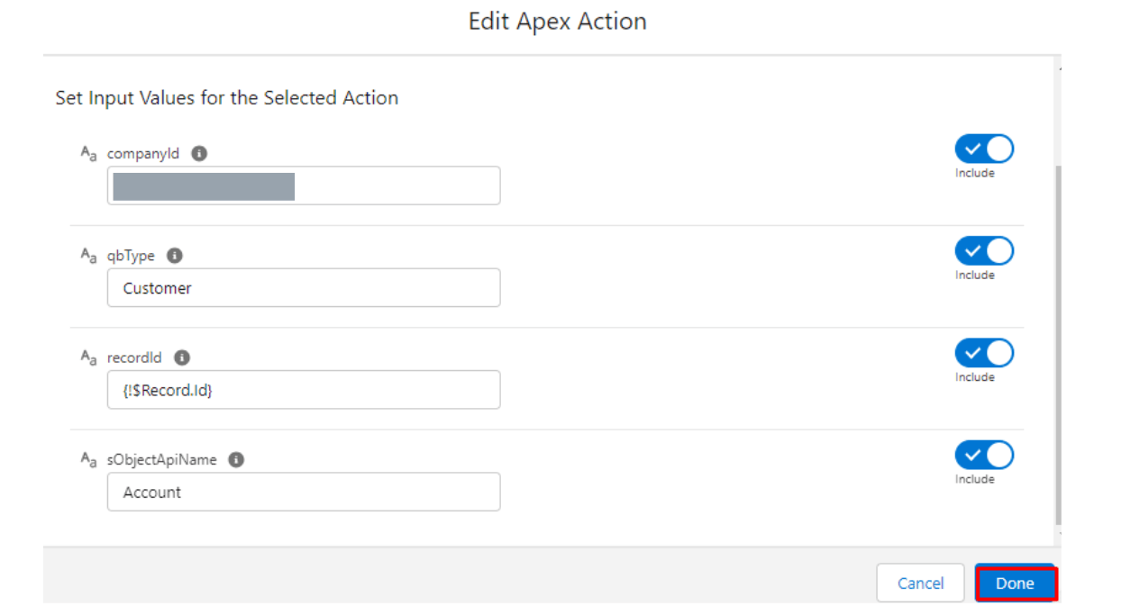The image size is (1140, 606).
Task: Switch off the Include toggle for sObjectApiName
Action: pyautogui.click(x=984, y=455)
